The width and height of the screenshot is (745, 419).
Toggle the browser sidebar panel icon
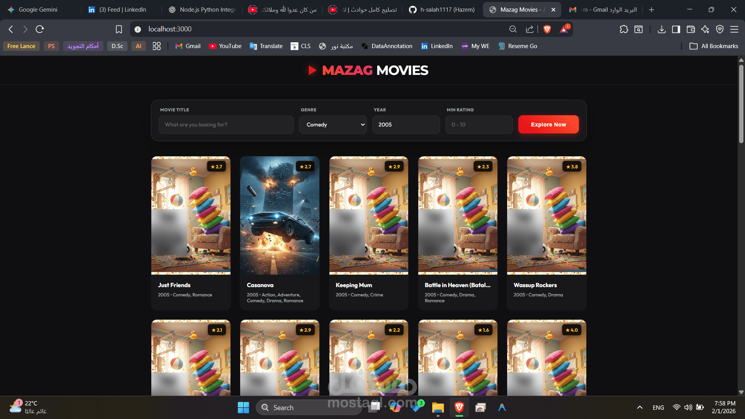pyautogui.click(x=676, y=29)
